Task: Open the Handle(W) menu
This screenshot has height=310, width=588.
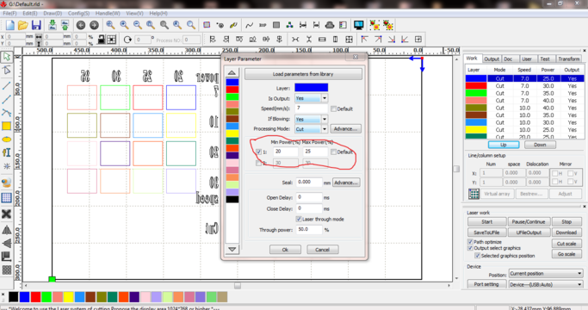Action: 108,13
